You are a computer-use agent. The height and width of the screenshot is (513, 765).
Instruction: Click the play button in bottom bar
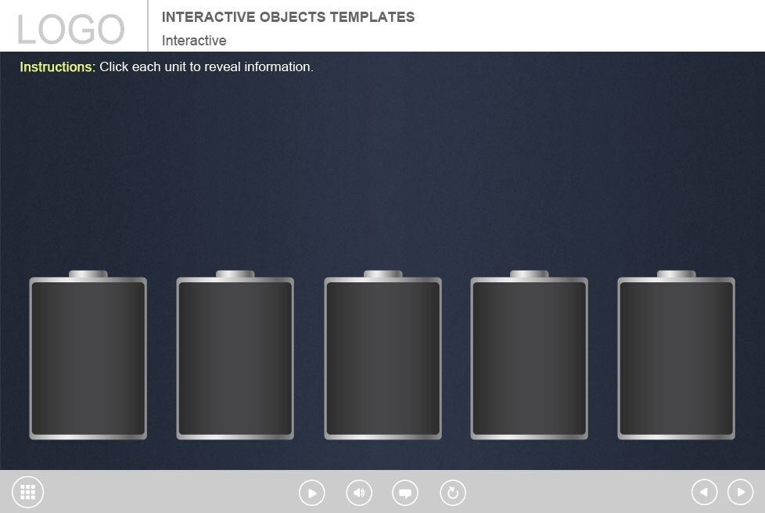(312, 493)
